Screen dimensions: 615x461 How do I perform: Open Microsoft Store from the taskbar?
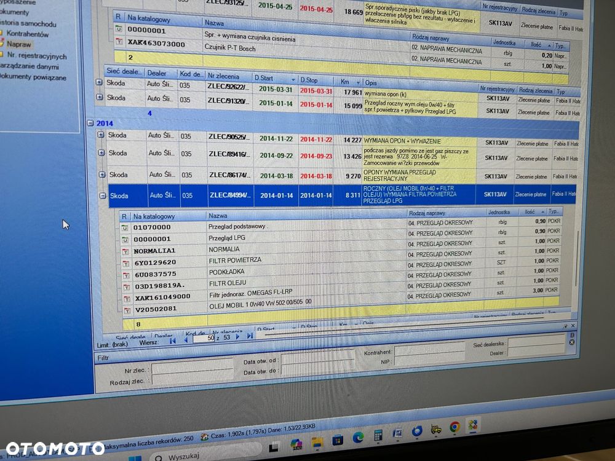(337, 440)
